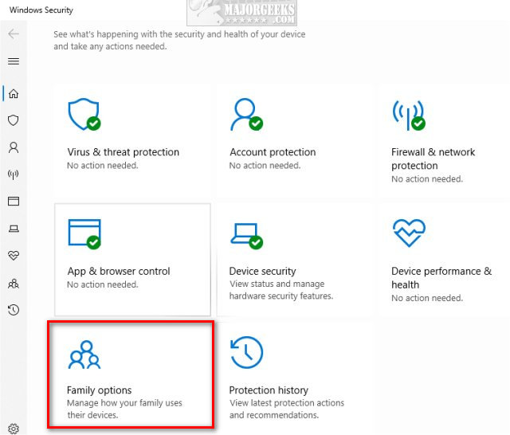
Task: Open Virus protection shield in sidebar
Action: (x=14, y=120)
